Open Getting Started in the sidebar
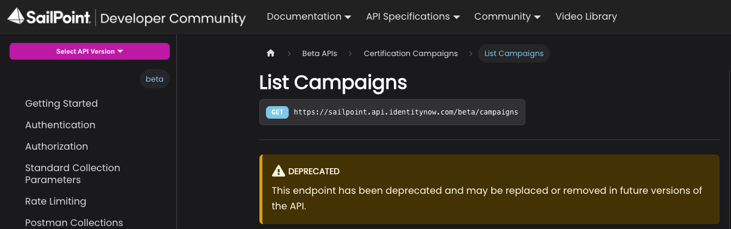 click(62, 104)
